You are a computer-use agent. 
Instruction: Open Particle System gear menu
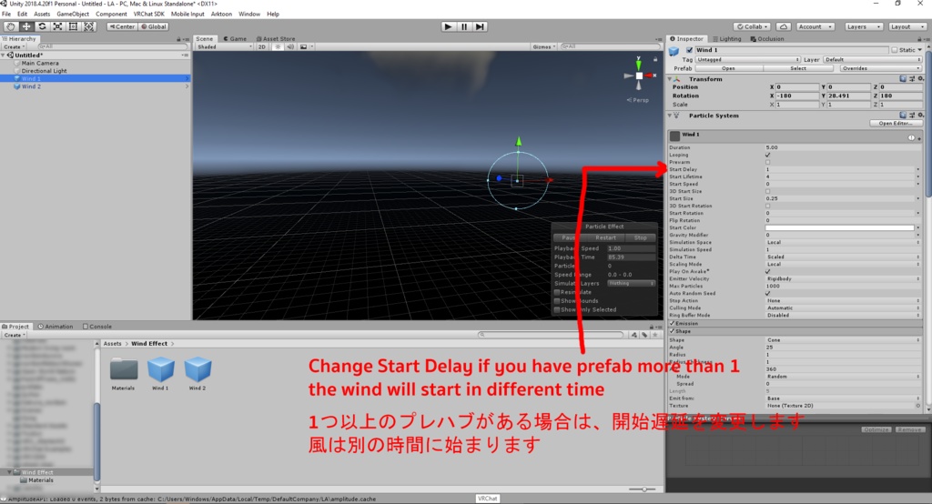coord(920,116)
